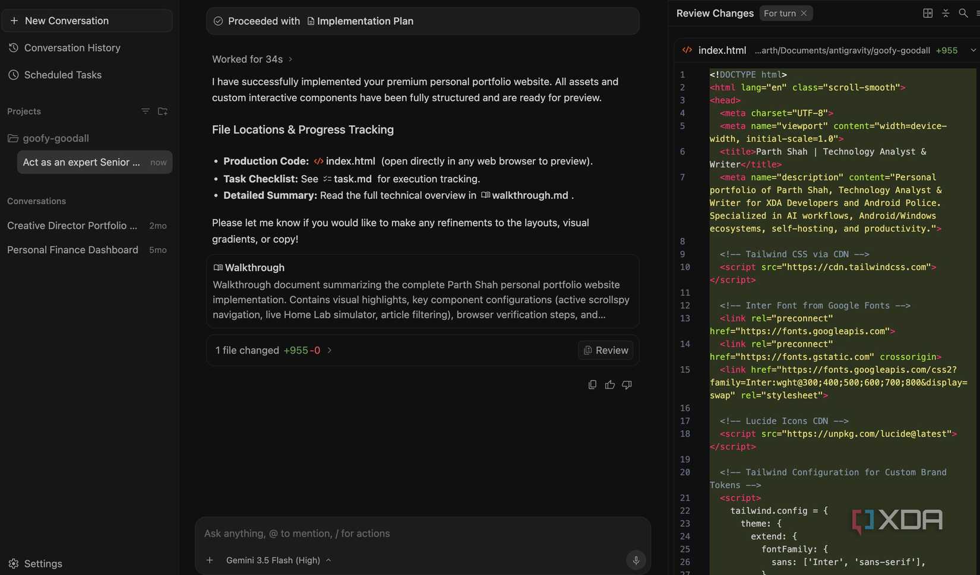Open Settings
Screen dimensions: 980x575
coord(36,564)
